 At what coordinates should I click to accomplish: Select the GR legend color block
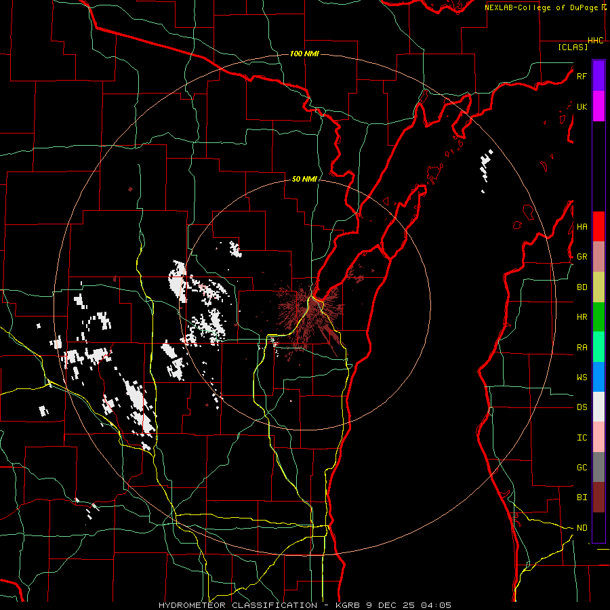click(x=598, y=257)
